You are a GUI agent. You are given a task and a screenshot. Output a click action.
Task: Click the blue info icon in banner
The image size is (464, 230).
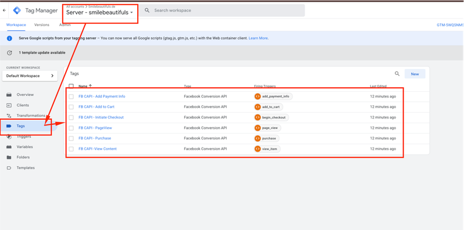click(9, 38)
